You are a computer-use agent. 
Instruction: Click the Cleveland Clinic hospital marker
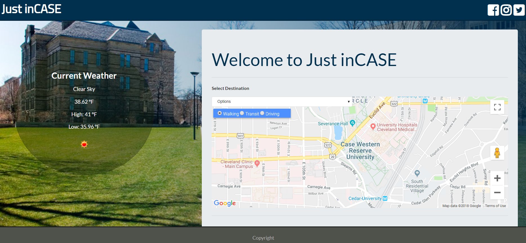pyautogui.click(x=257, y=163)
